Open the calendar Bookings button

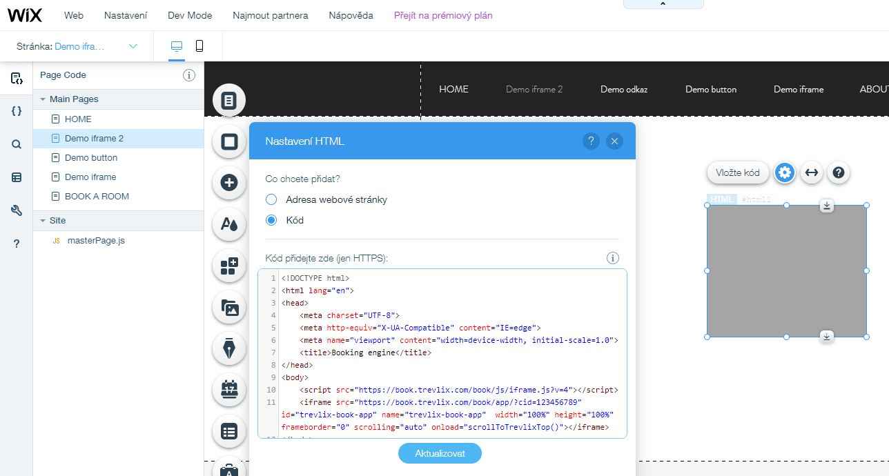[229, 390]
